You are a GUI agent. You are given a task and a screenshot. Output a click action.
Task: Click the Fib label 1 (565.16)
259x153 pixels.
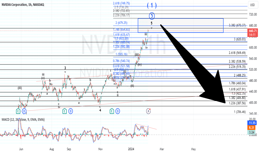(121, 54)
